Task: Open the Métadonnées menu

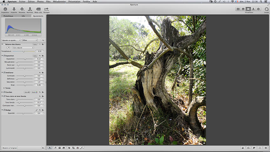Action: tap(59, 1)
